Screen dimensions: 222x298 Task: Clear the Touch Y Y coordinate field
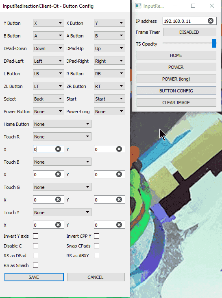(119, 225)
